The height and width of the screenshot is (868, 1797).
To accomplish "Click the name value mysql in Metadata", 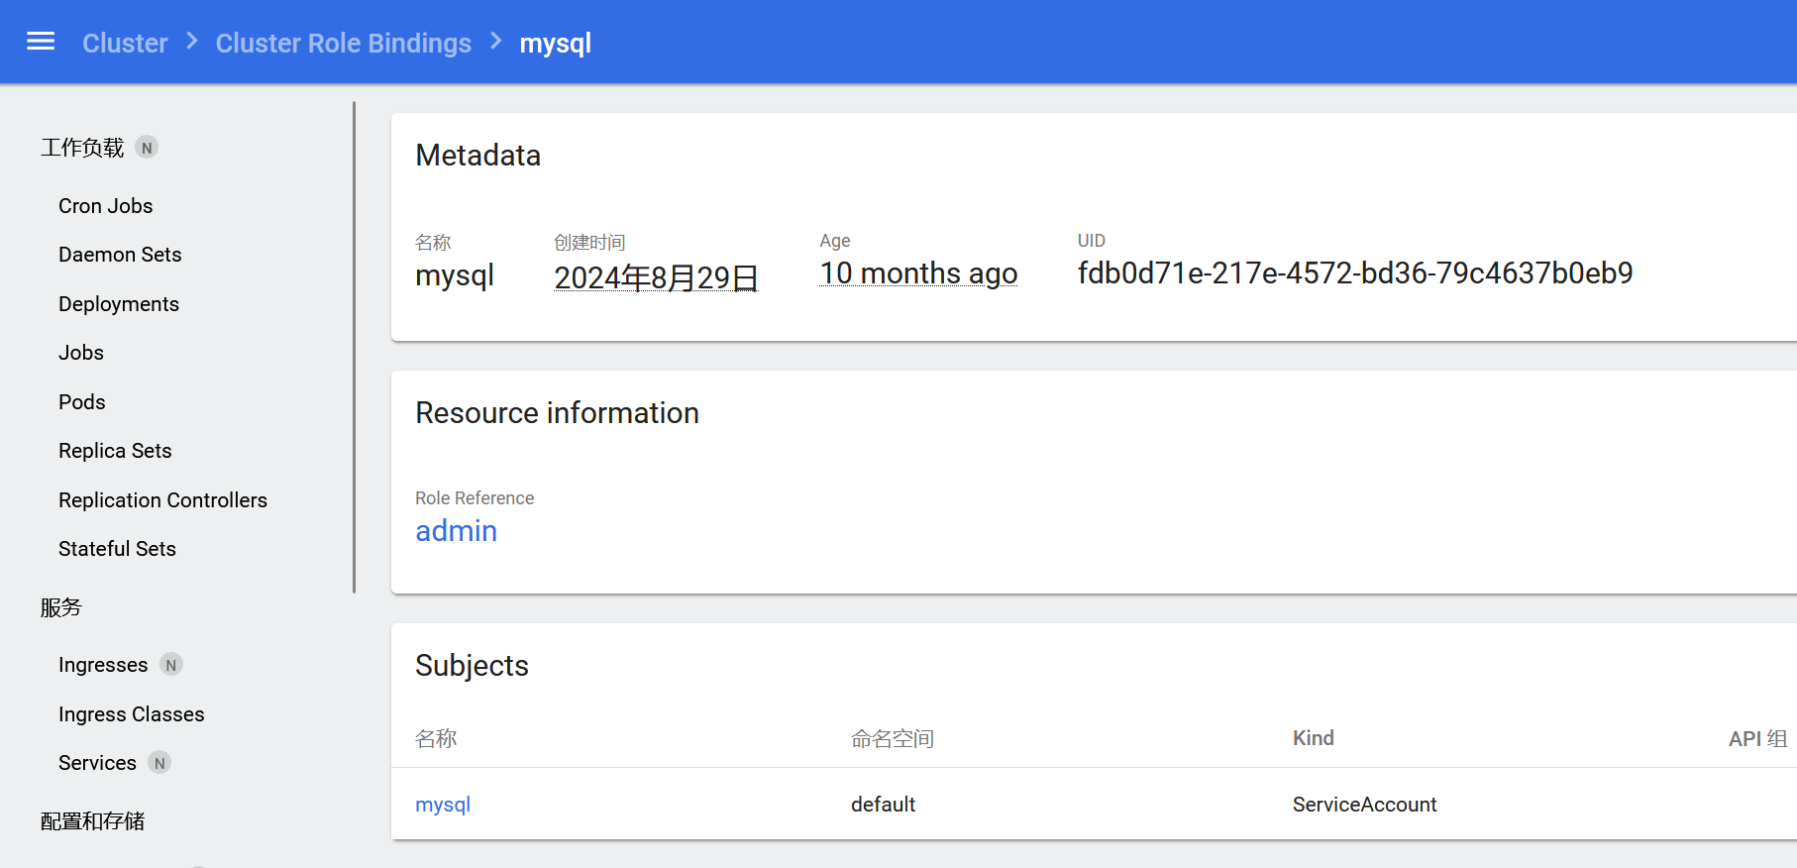I will tap(455, 275).
